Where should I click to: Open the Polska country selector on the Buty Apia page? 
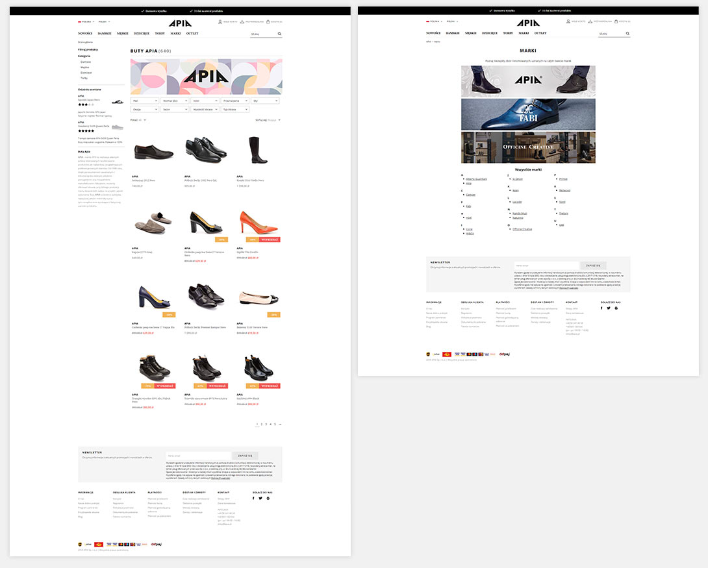86,21
